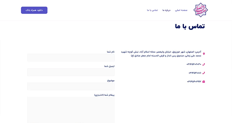232x123 pixels.
Task: Click the پیغام شما message text area
Action: point(71,110)
